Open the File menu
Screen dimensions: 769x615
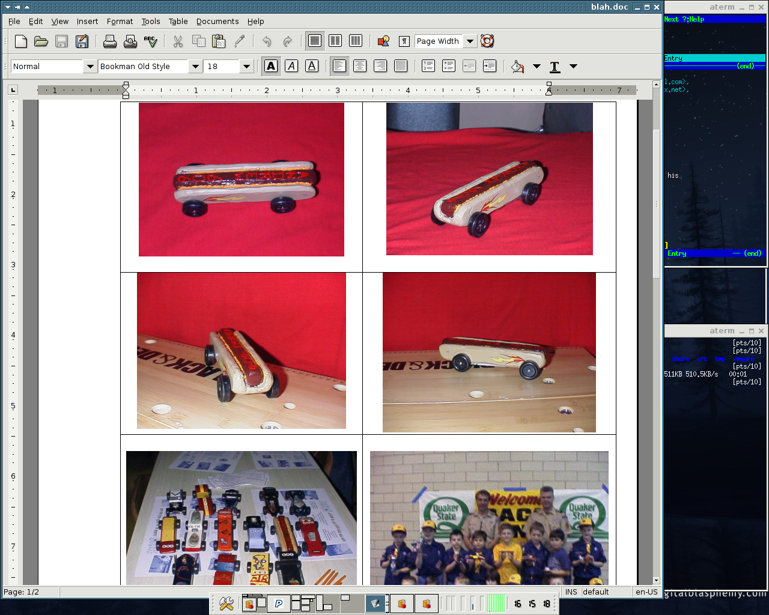click(x=14, y=22)
